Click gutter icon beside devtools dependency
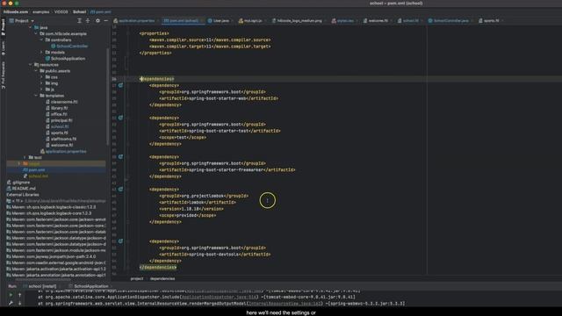562x316 pixels. pos(121,241)
